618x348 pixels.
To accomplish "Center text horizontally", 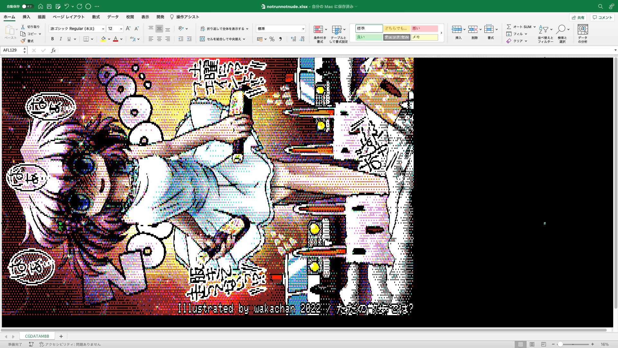I will point(159,39).
